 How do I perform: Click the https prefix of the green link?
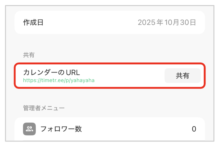(x=29, y=80)
